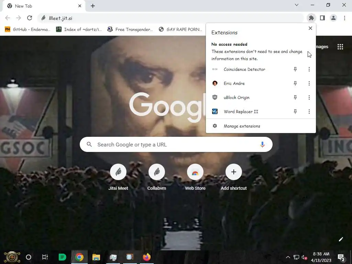
Task: Open more options for Coincidence Detector
Action: pos(309,69)
